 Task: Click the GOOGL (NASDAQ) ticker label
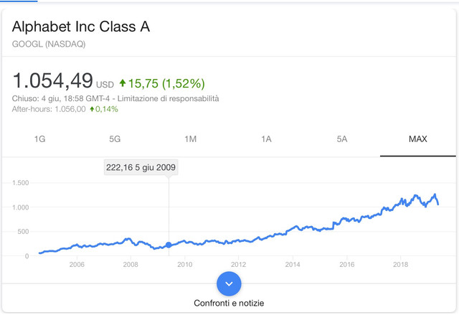pos(49,44)
